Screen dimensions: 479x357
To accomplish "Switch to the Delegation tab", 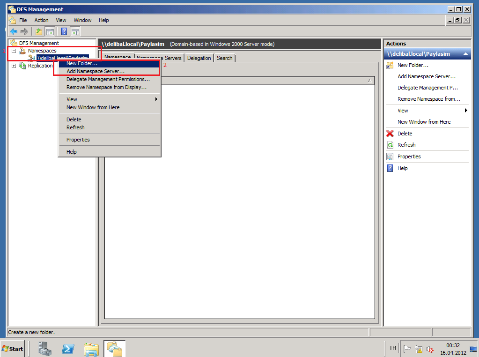I will (x=199, y=58).
